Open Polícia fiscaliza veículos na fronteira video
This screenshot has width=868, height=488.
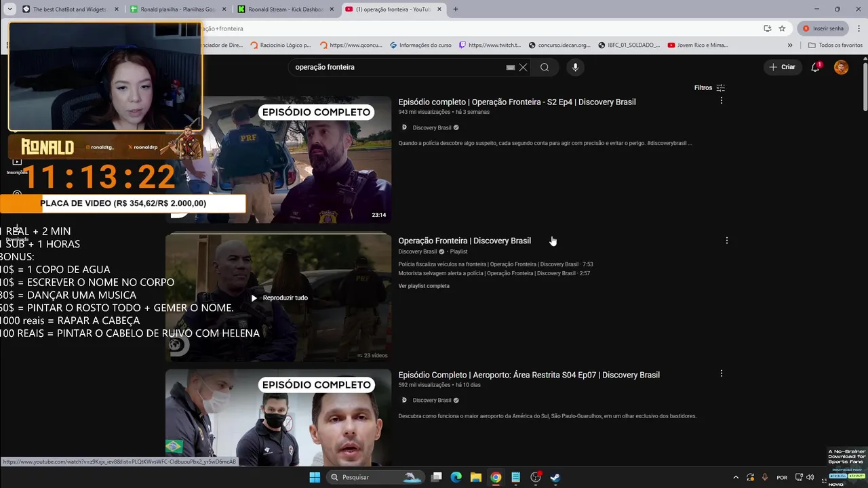coord(496,264)
